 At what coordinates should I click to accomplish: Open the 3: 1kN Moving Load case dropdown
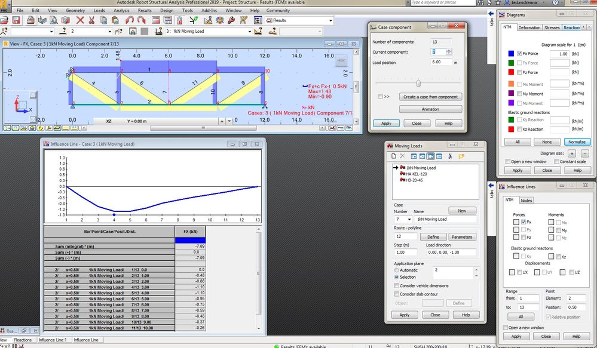(249, 31)
